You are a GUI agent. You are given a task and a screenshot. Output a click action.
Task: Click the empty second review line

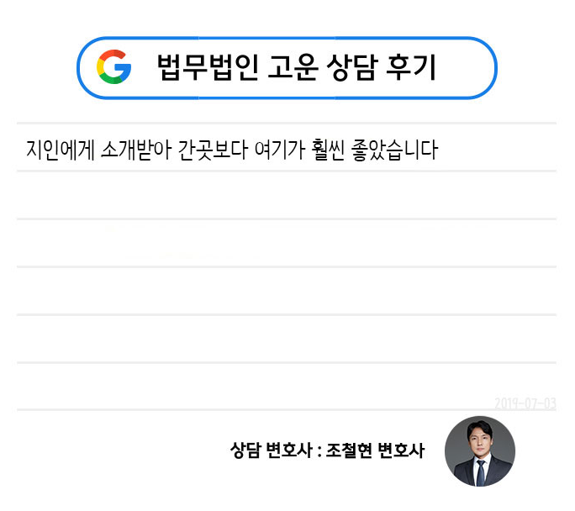coord(286,196)
